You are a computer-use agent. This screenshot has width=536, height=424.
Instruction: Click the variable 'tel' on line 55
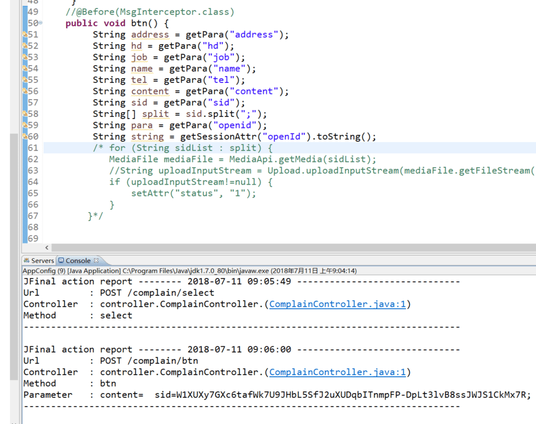pos(139,80)
